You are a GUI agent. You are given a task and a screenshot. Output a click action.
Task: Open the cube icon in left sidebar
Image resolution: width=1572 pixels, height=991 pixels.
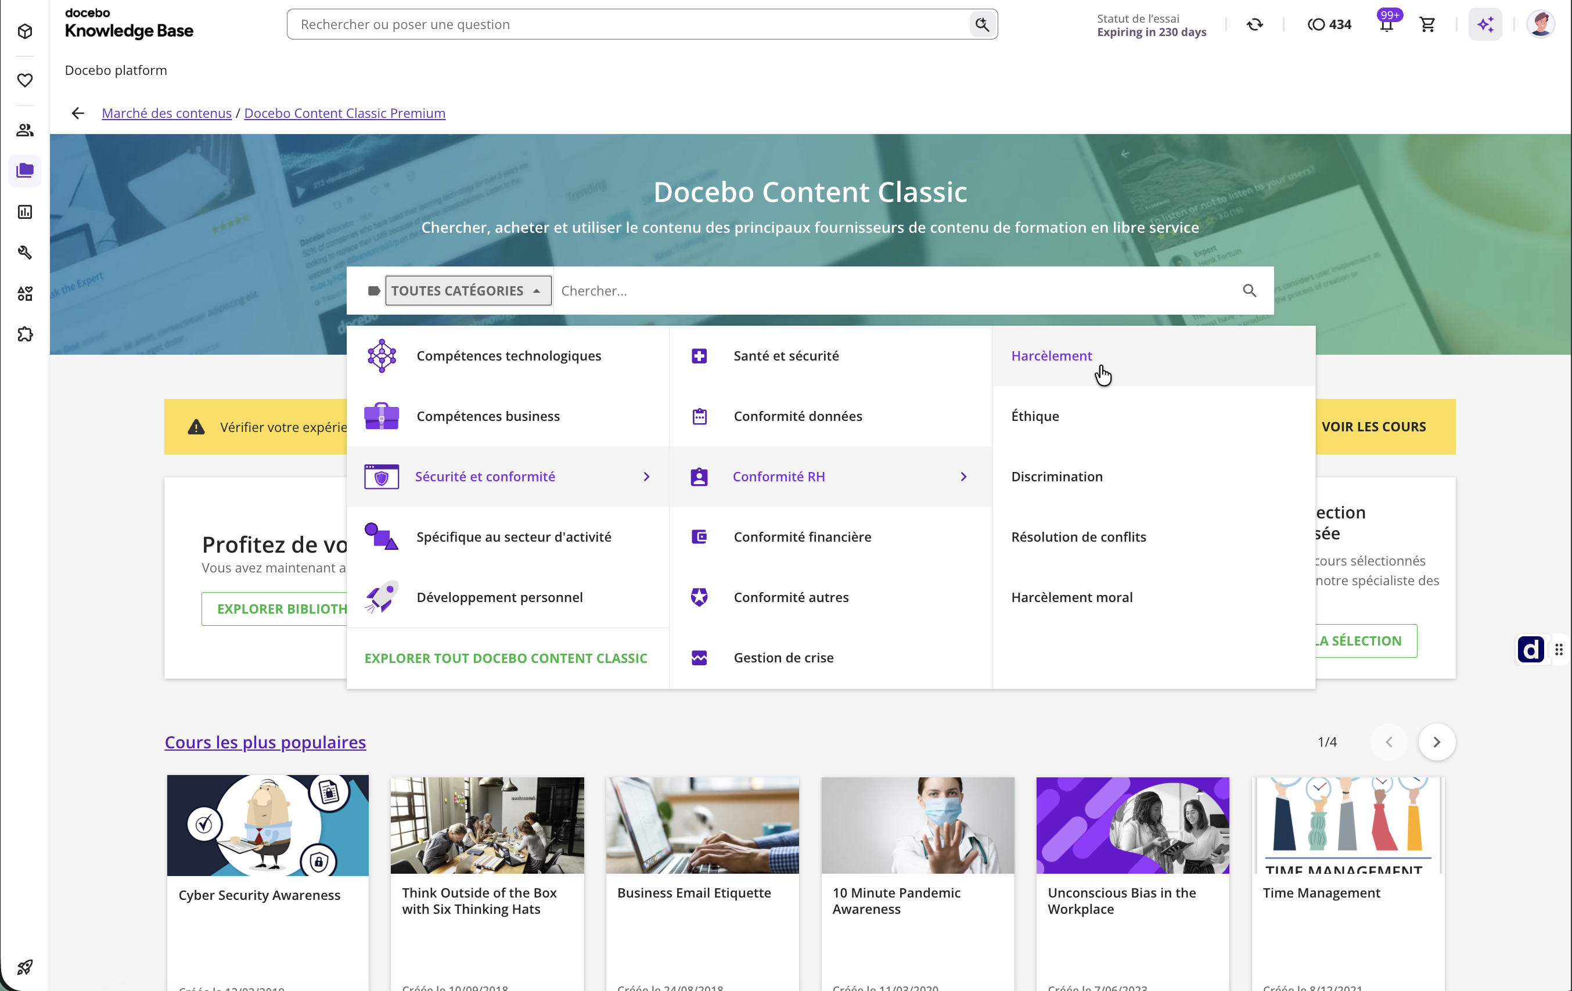25,31
